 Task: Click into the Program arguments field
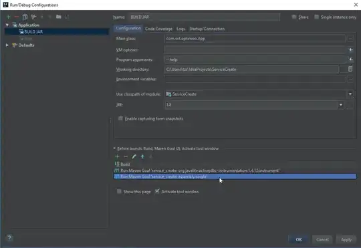pos(255,59)
